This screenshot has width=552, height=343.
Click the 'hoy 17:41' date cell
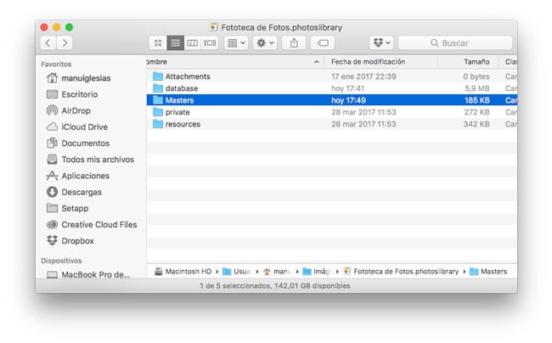[x=347, y=88]
